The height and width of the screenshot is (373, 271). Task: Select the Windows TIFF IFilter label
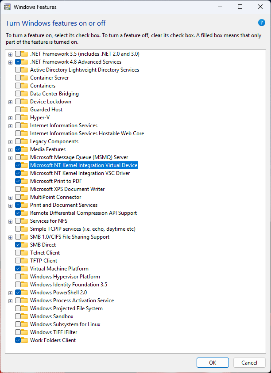54,332
